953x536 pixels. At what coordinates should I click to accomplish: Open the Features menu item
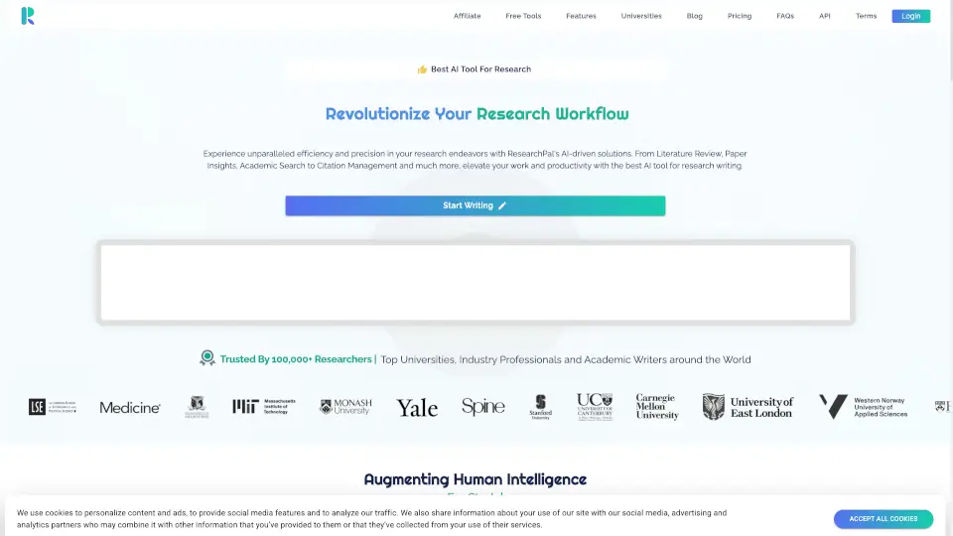[x=581, y=16]
